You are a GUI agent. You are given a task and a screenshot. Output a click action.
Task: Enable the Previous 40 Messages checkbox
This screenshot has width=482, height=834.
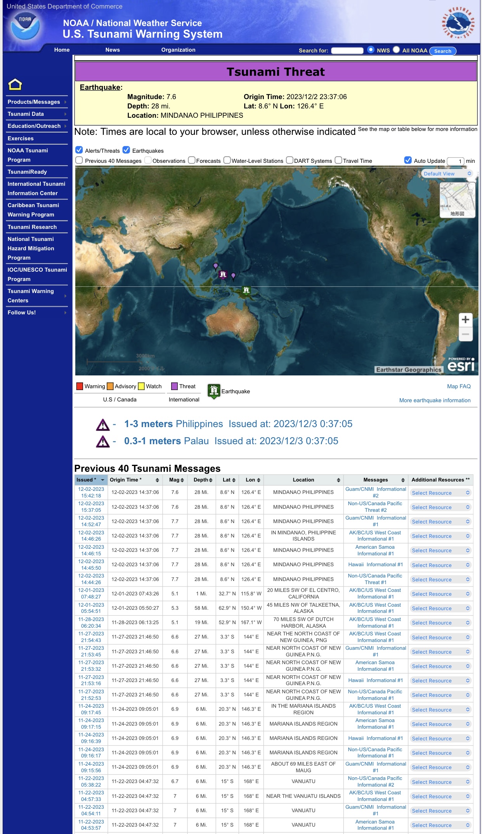tap(79, 160)
